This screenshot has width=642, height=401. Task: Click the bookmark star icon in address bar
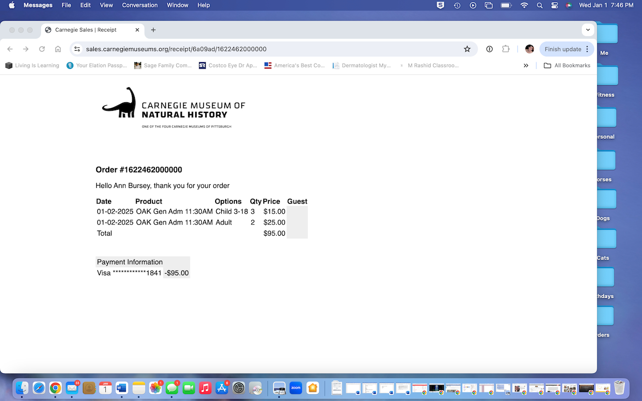point(467,49)
